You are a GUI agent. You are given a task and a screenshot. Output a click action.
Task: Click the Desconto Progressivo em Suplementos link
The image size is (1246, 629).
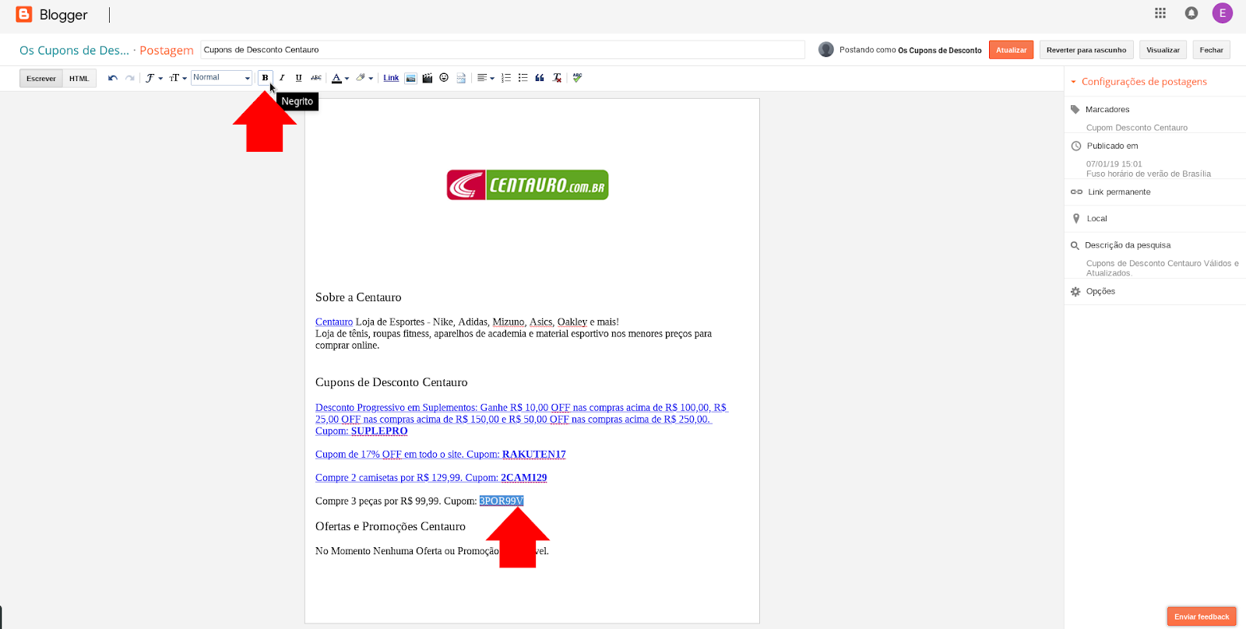tap(521, 419)
